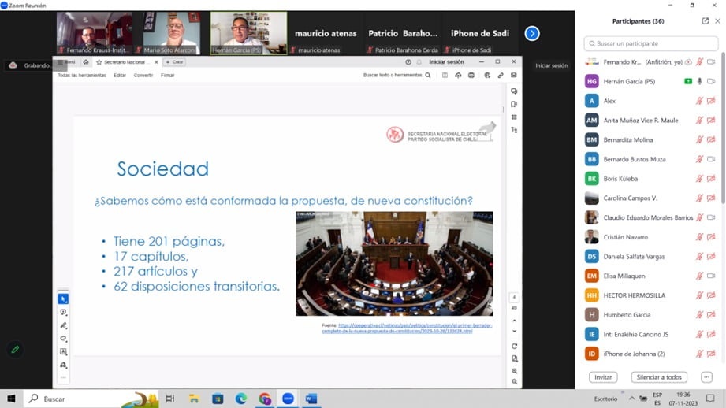The width and height of the screenshot is (726, 408).
Task: Toggle microphone for Hernán García (PS)
Action: click(699, 81)
